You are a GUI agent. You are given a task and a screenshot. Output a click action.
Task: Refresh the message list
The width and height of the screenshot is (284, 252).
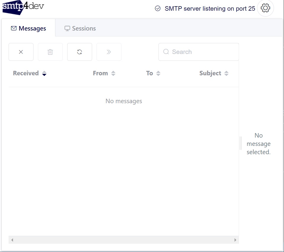point(79,52)
